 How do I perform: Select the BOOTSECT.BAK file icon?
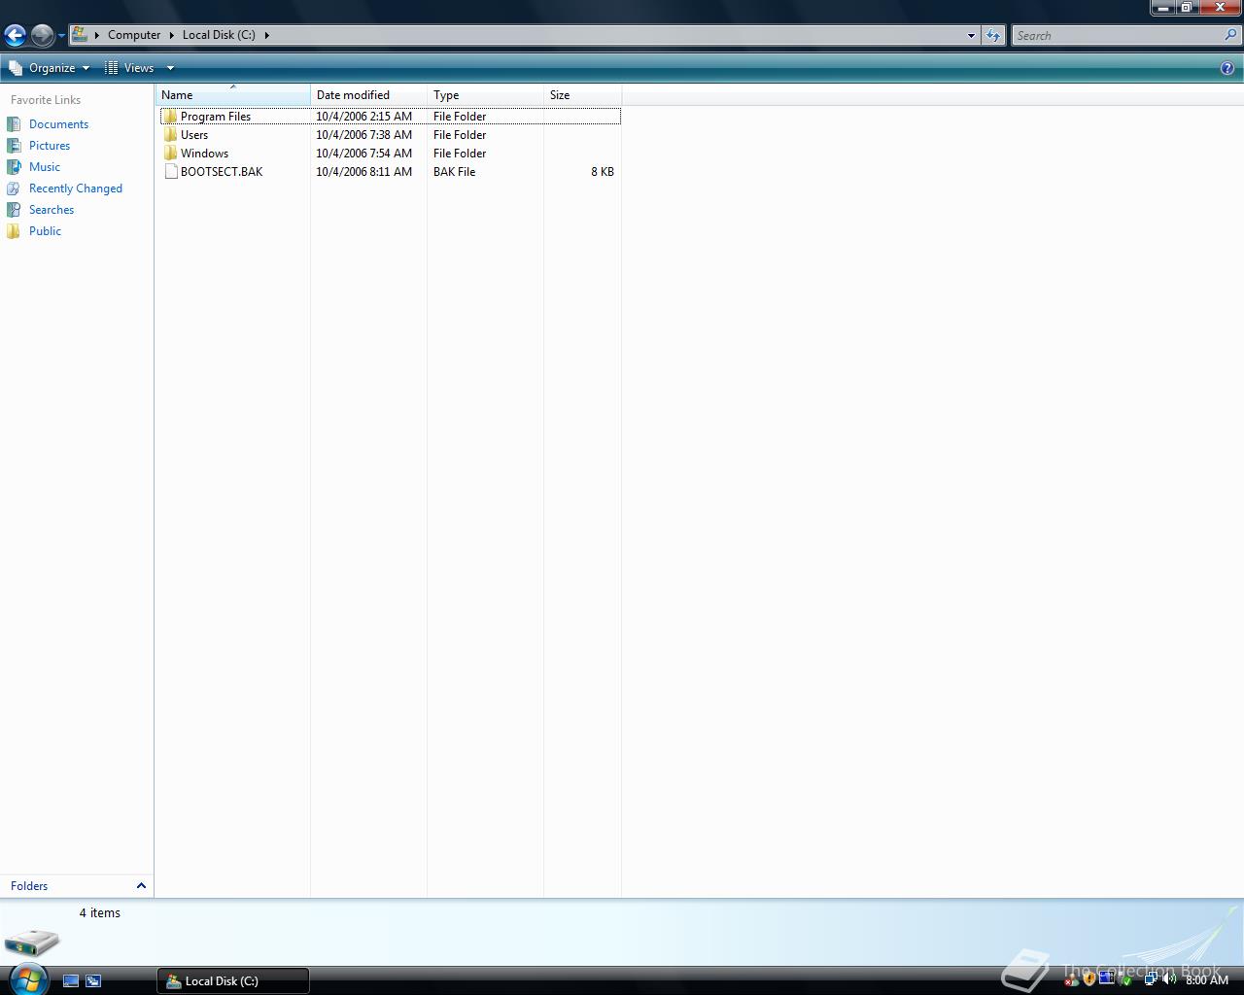coord(171,172)
